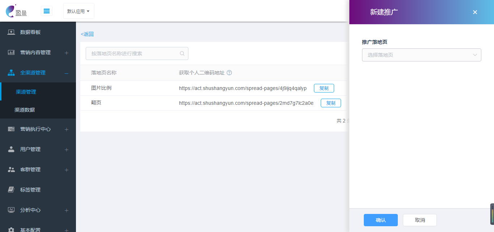Toggle the hamburger sidebar menu button
This screenshot has height=232, width=494.
click(47, 11)
